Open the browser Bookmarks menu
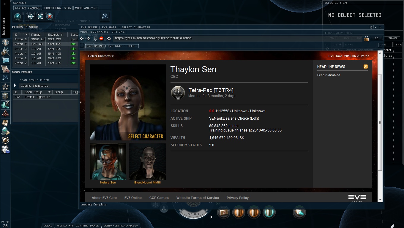This screenshot has width=404, height=228. [100, 32]
